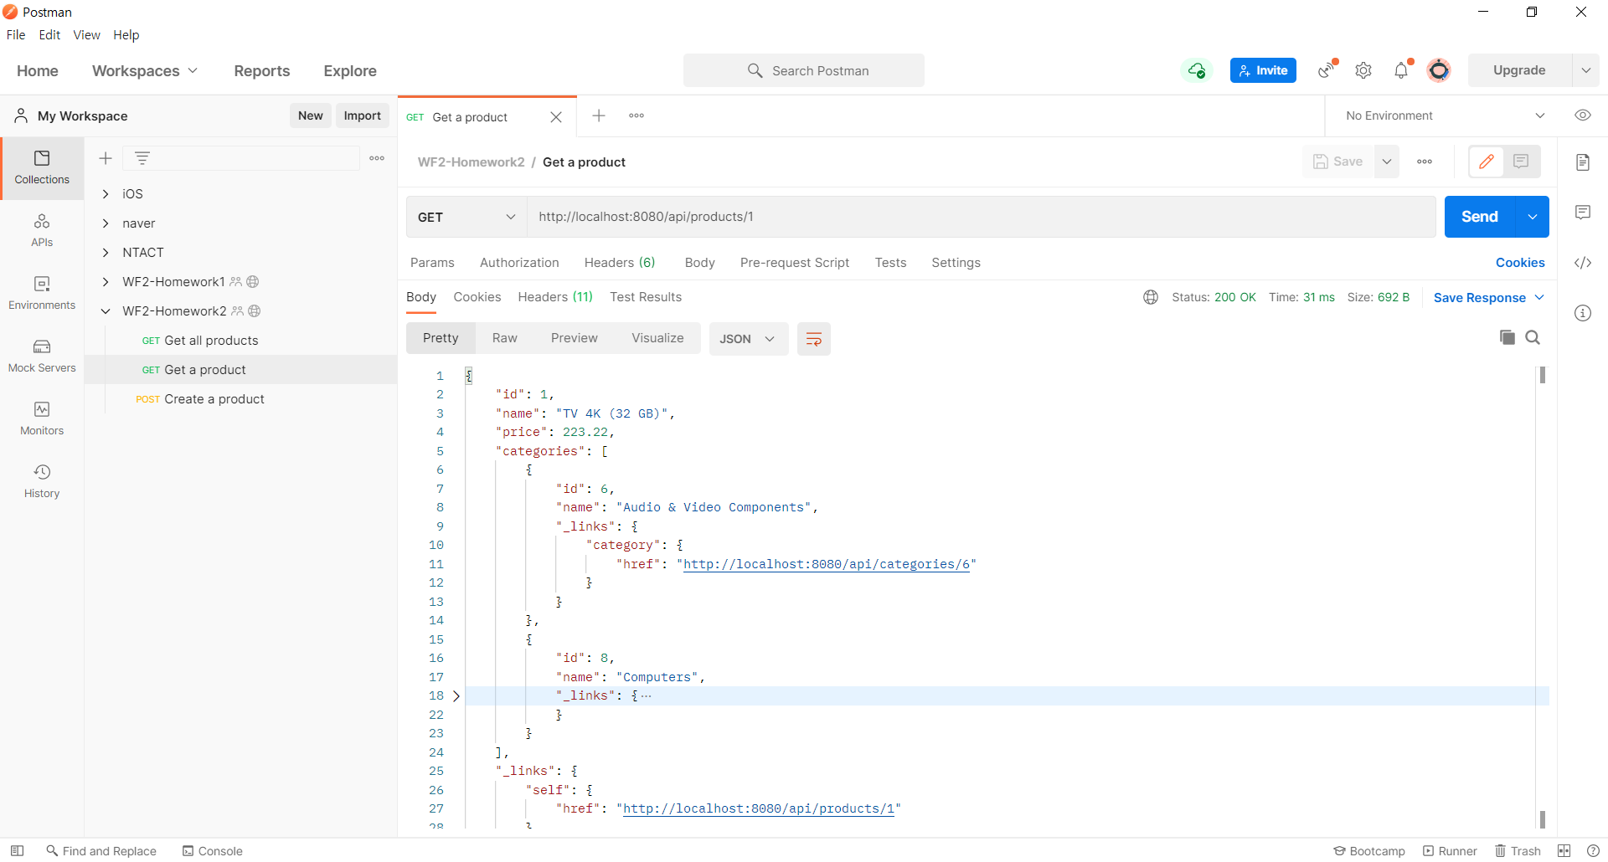The width and height of the screenshot is (1608, 862).
Task: Open the user avatar menu
Action: (1439, 70)
